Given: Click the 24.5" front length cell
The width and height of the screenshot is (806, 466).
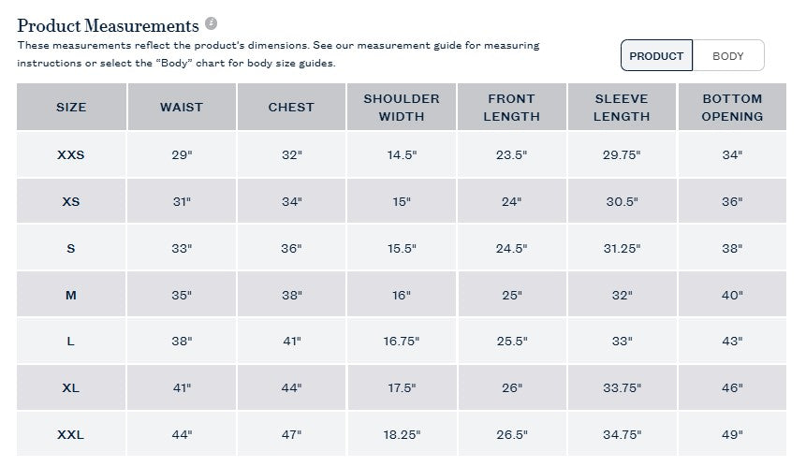Looking at the screenshot, I should pos(511,248).
